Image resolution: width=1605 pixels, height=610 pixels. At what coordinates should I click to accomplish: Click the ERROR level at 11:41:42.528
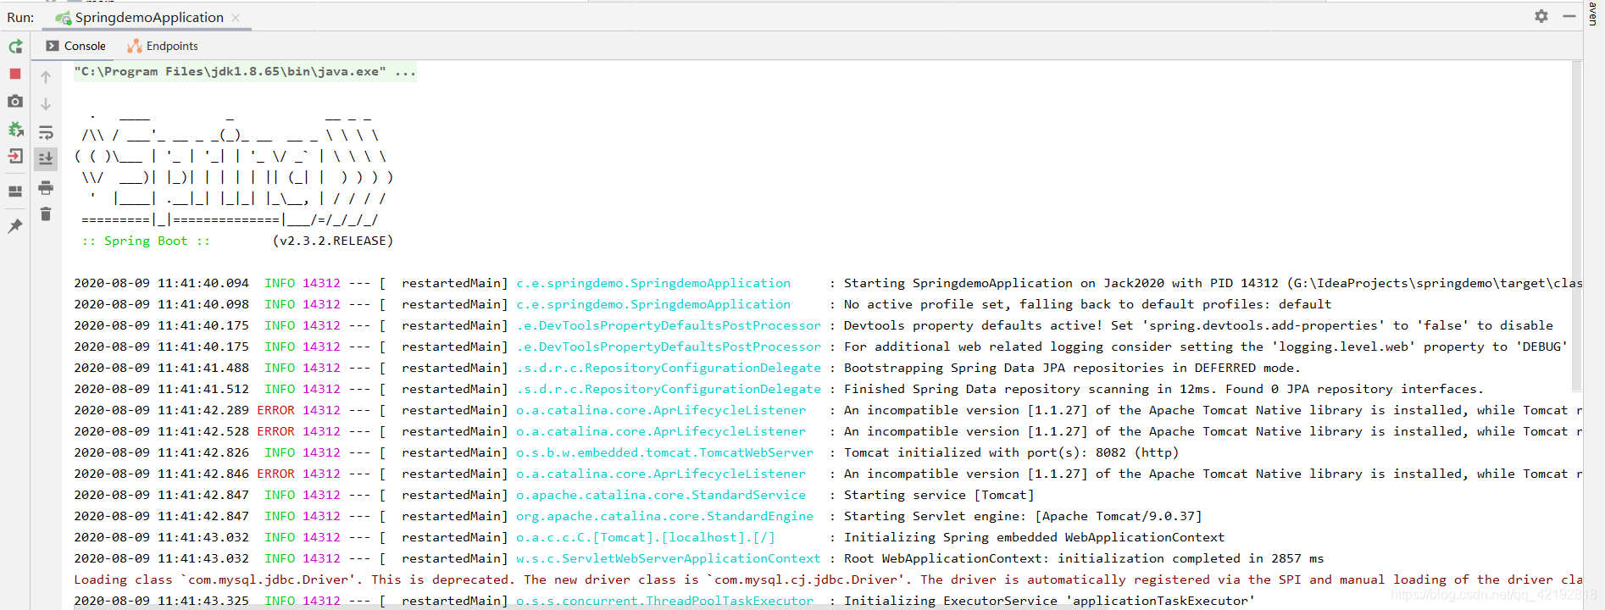coord(276,431)
